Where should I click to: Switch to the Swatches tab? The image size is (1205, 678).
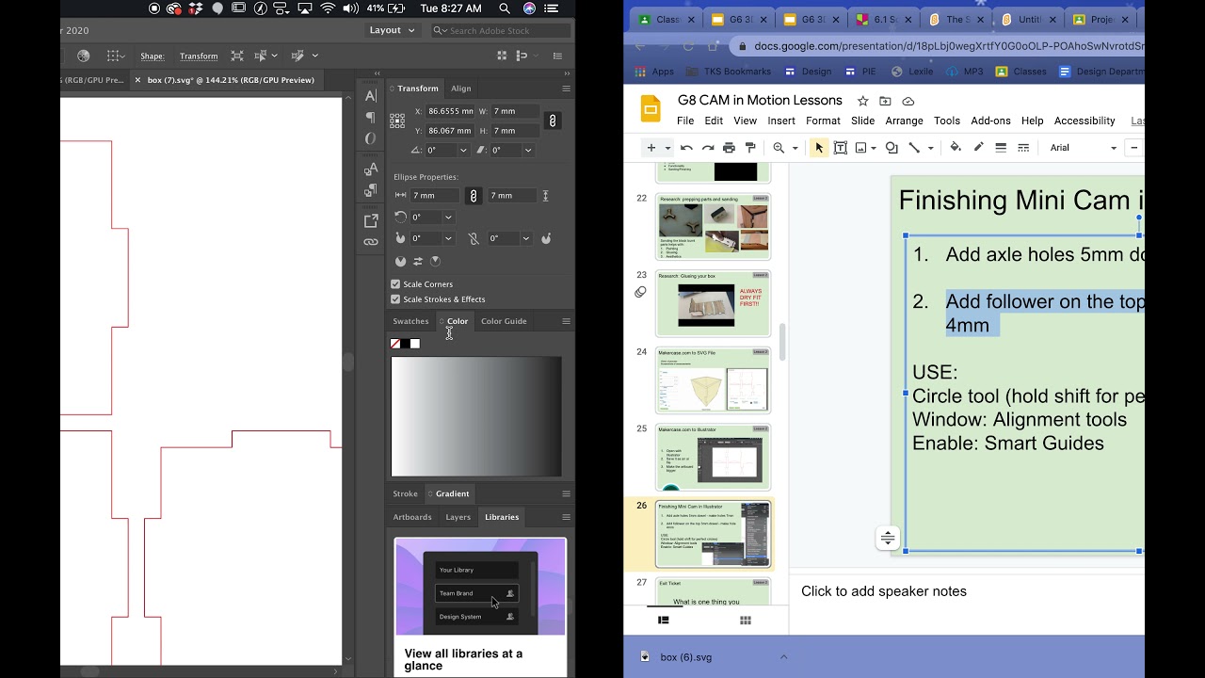[410, 321]
